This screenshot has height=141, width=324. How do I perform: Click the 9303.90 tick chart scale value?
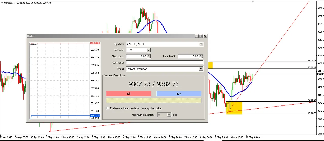point(95,118)
